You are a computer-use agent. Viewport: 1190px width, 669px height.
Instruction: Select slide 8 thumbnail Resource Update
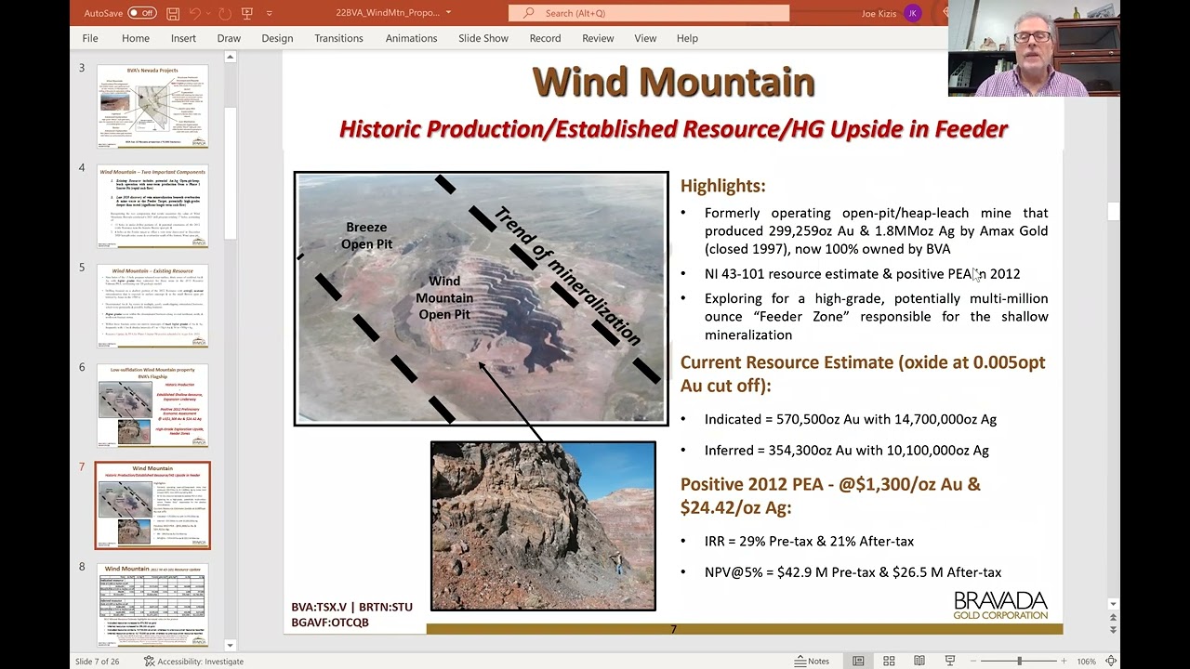tap(152, 604)
